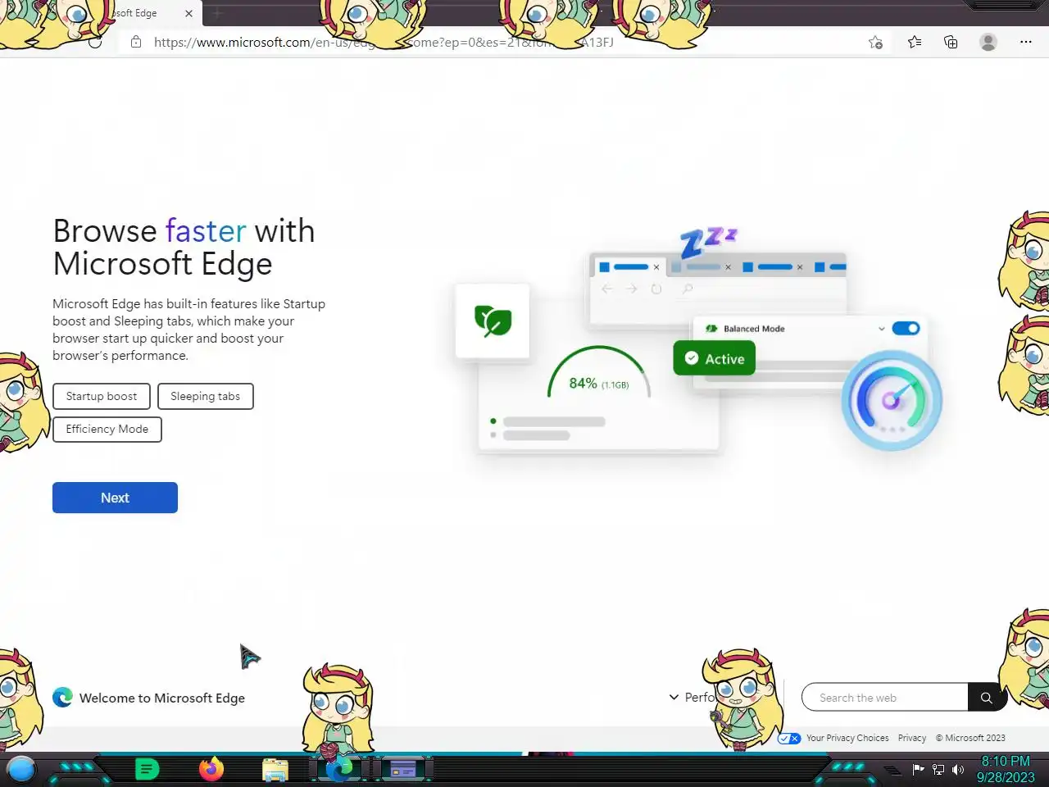Select the Efficiency Mode option
The height and width of the screenshot is (787, 1049).
click(107, 429)
